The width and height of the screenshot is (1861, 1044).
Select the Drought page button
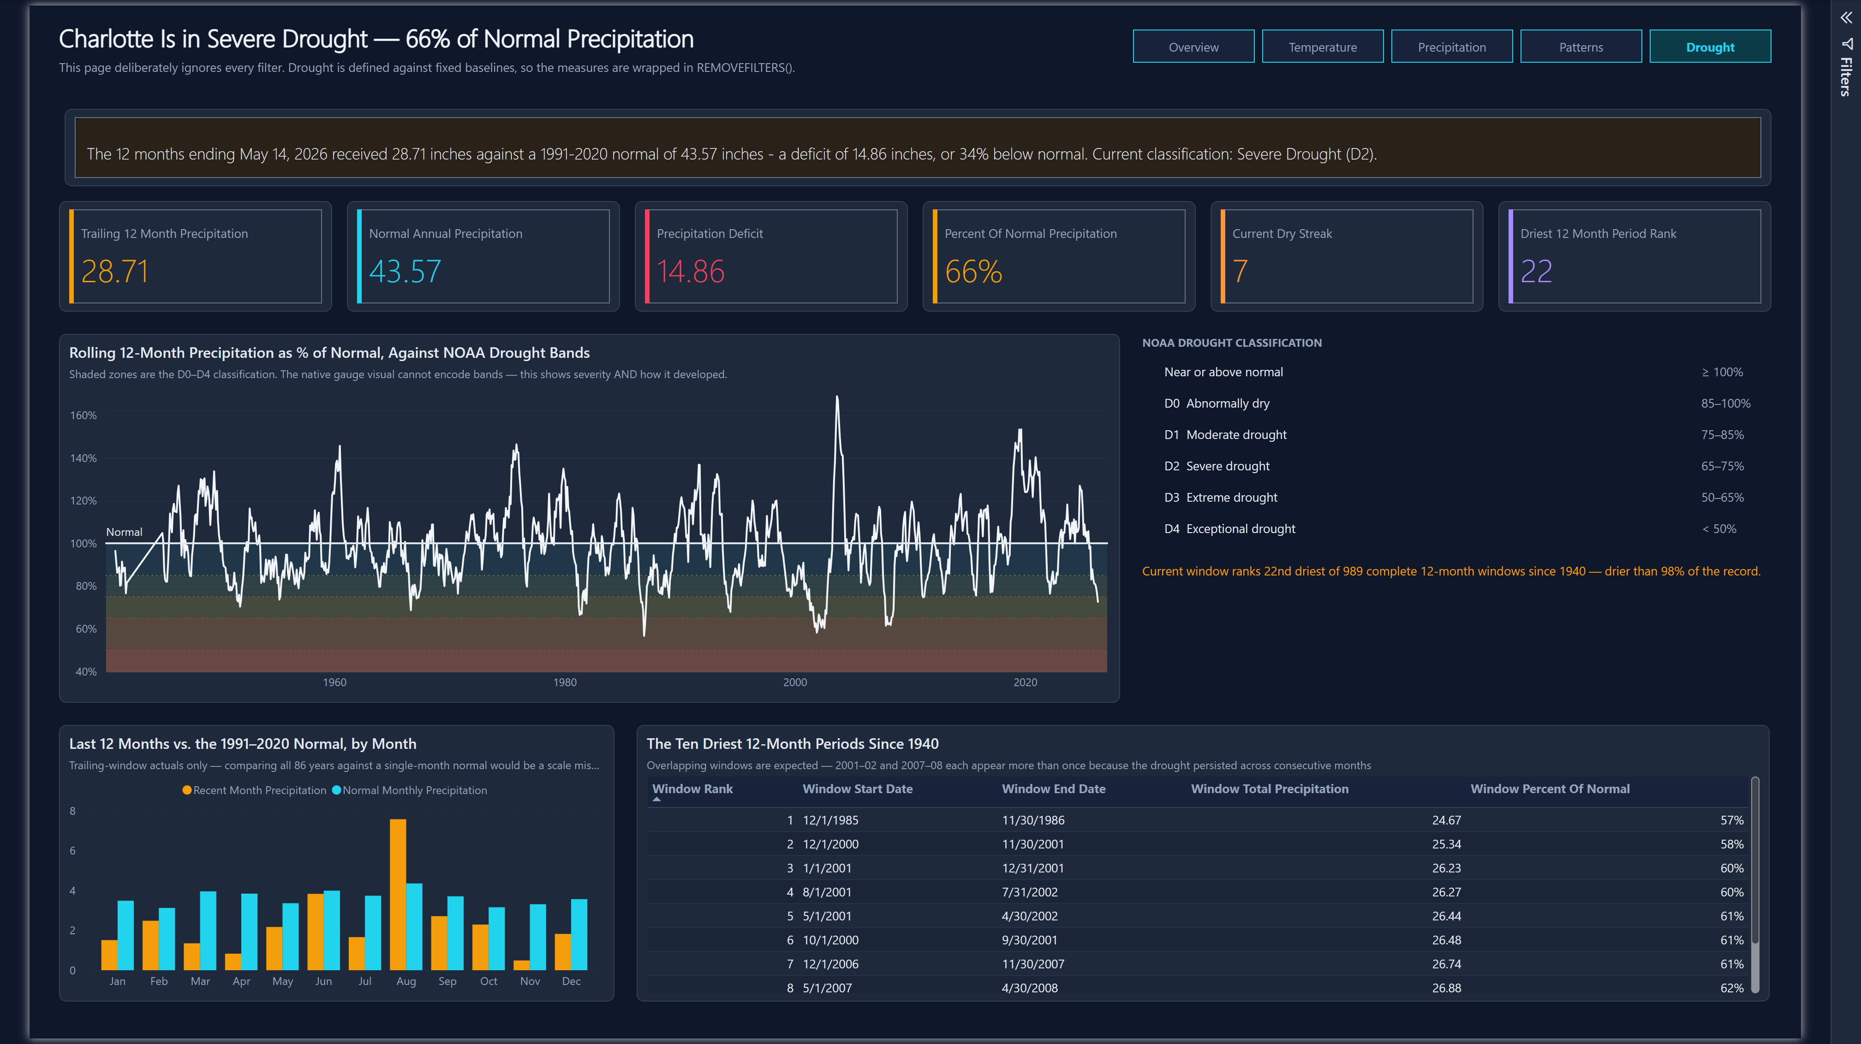coord(1710,47)
